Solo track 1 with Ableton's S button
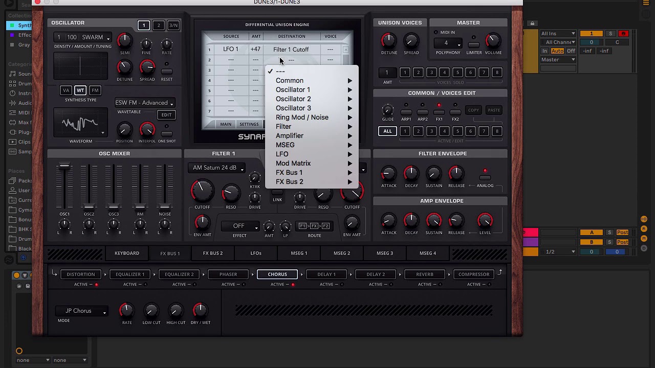 coord(610,34)
